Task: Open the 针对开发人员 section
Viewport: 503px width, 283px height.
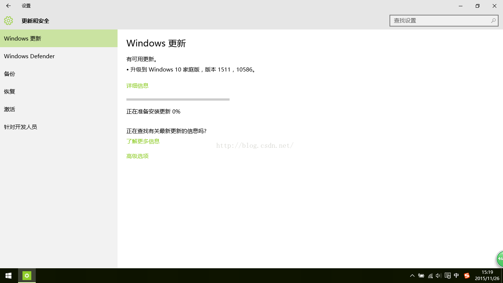Action: point(59,127)
